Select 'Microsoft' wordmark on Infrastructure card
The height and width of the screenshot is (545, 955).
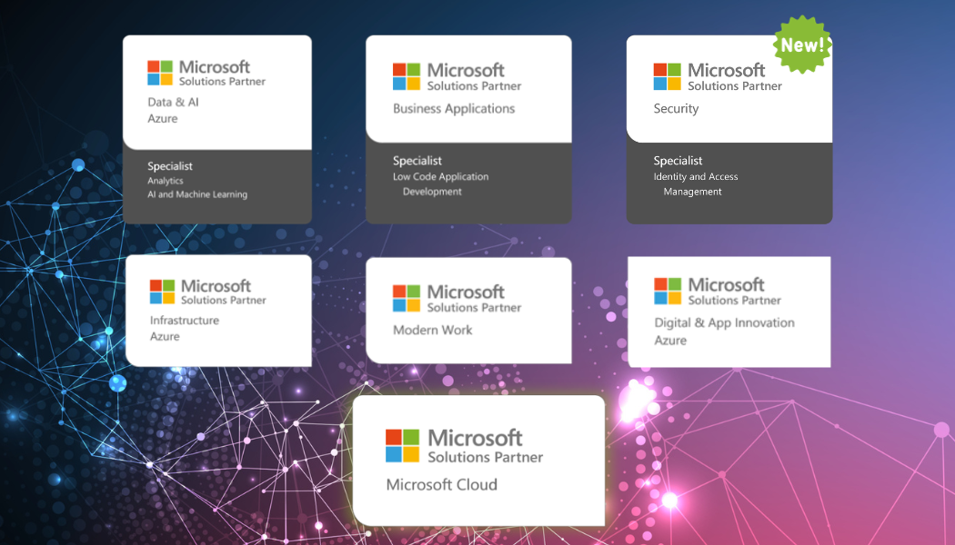click(x=216, y=286)
